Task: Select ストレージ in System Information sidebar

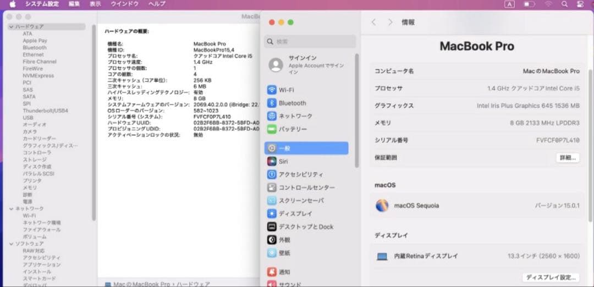Action: [35, 160]
